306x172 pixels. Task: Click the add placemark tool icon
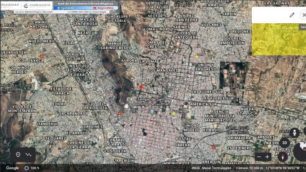pos(18,154)
